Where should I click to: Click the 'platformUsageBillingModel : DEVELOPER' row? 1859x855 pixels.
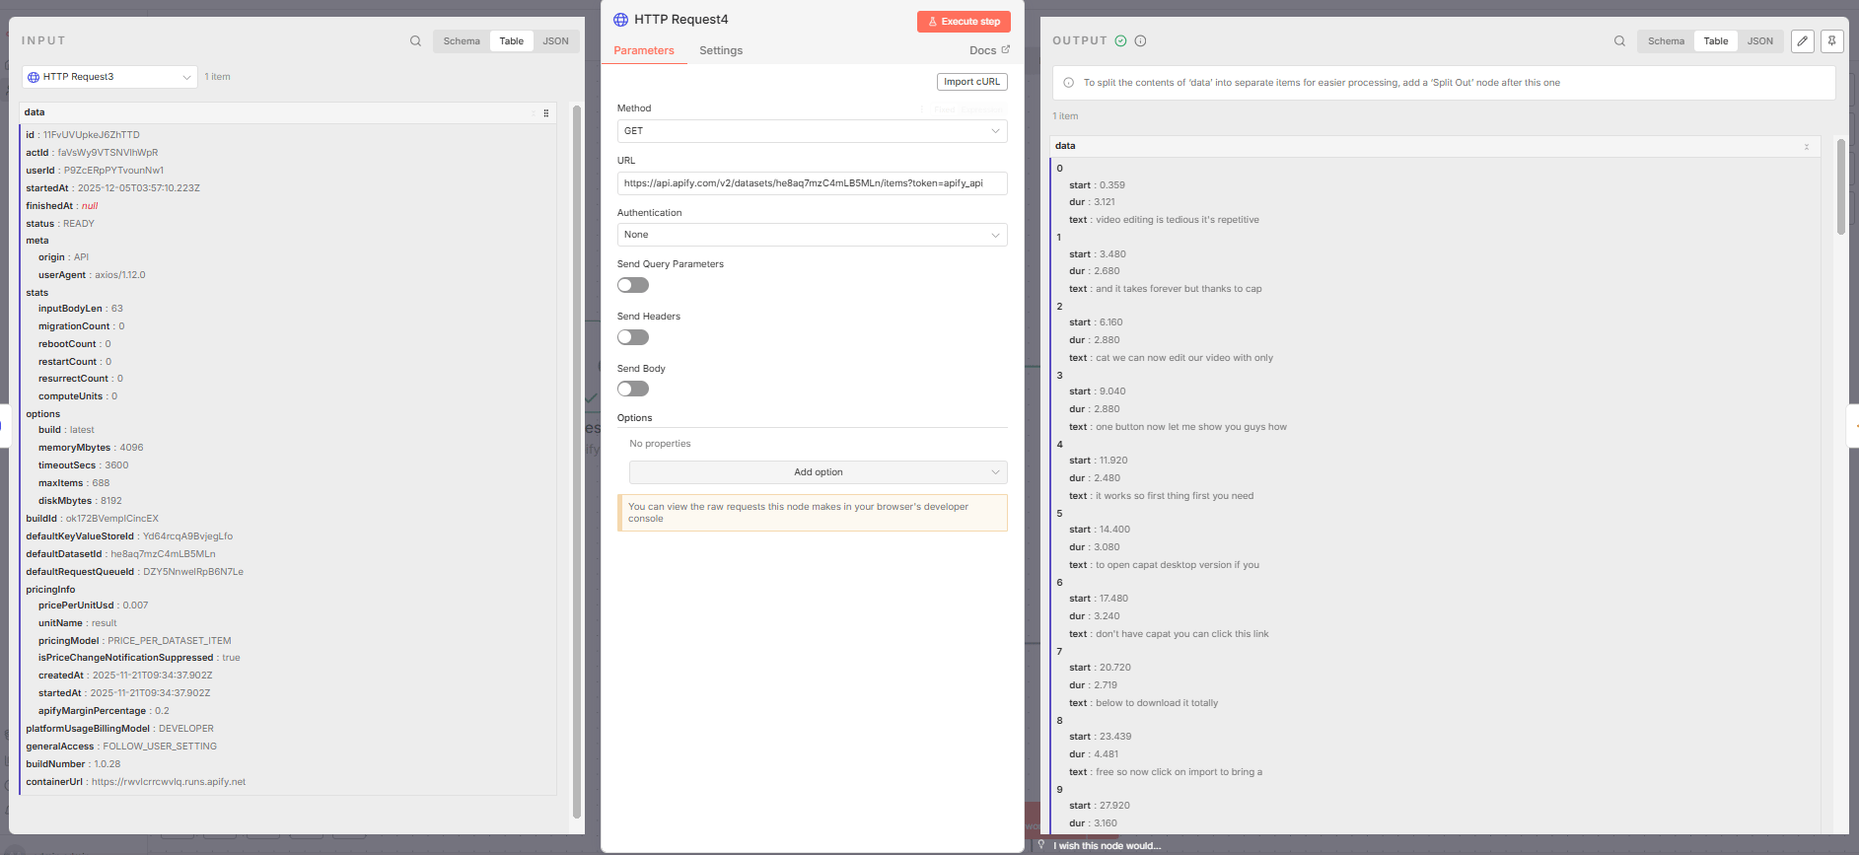(119, 729)
